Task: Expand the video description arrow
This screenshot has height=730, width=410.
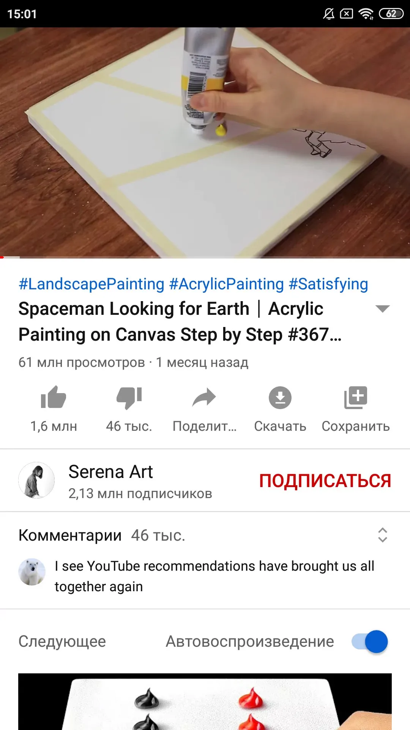Action: click(x=383, y=308)
